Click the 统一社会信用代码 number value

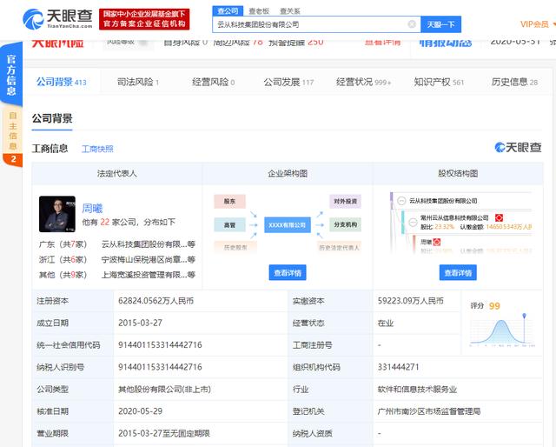tap(160, 344)
